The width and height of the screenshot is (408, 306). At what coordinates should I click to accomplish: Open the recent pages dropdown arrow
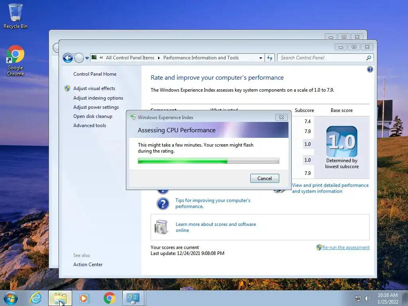(x=87, y=58)
